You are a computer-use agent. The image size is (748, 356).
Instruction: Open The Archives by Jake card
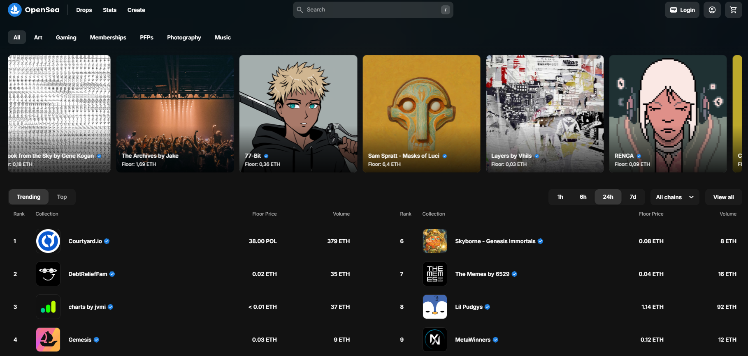(x=175, y=114)
